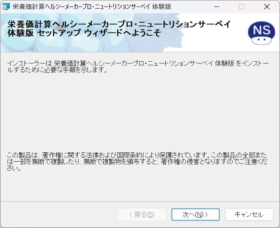Screen dimensions: 280x228
Task: Click the installer icon in the title bar
Action: click(6, 6)
